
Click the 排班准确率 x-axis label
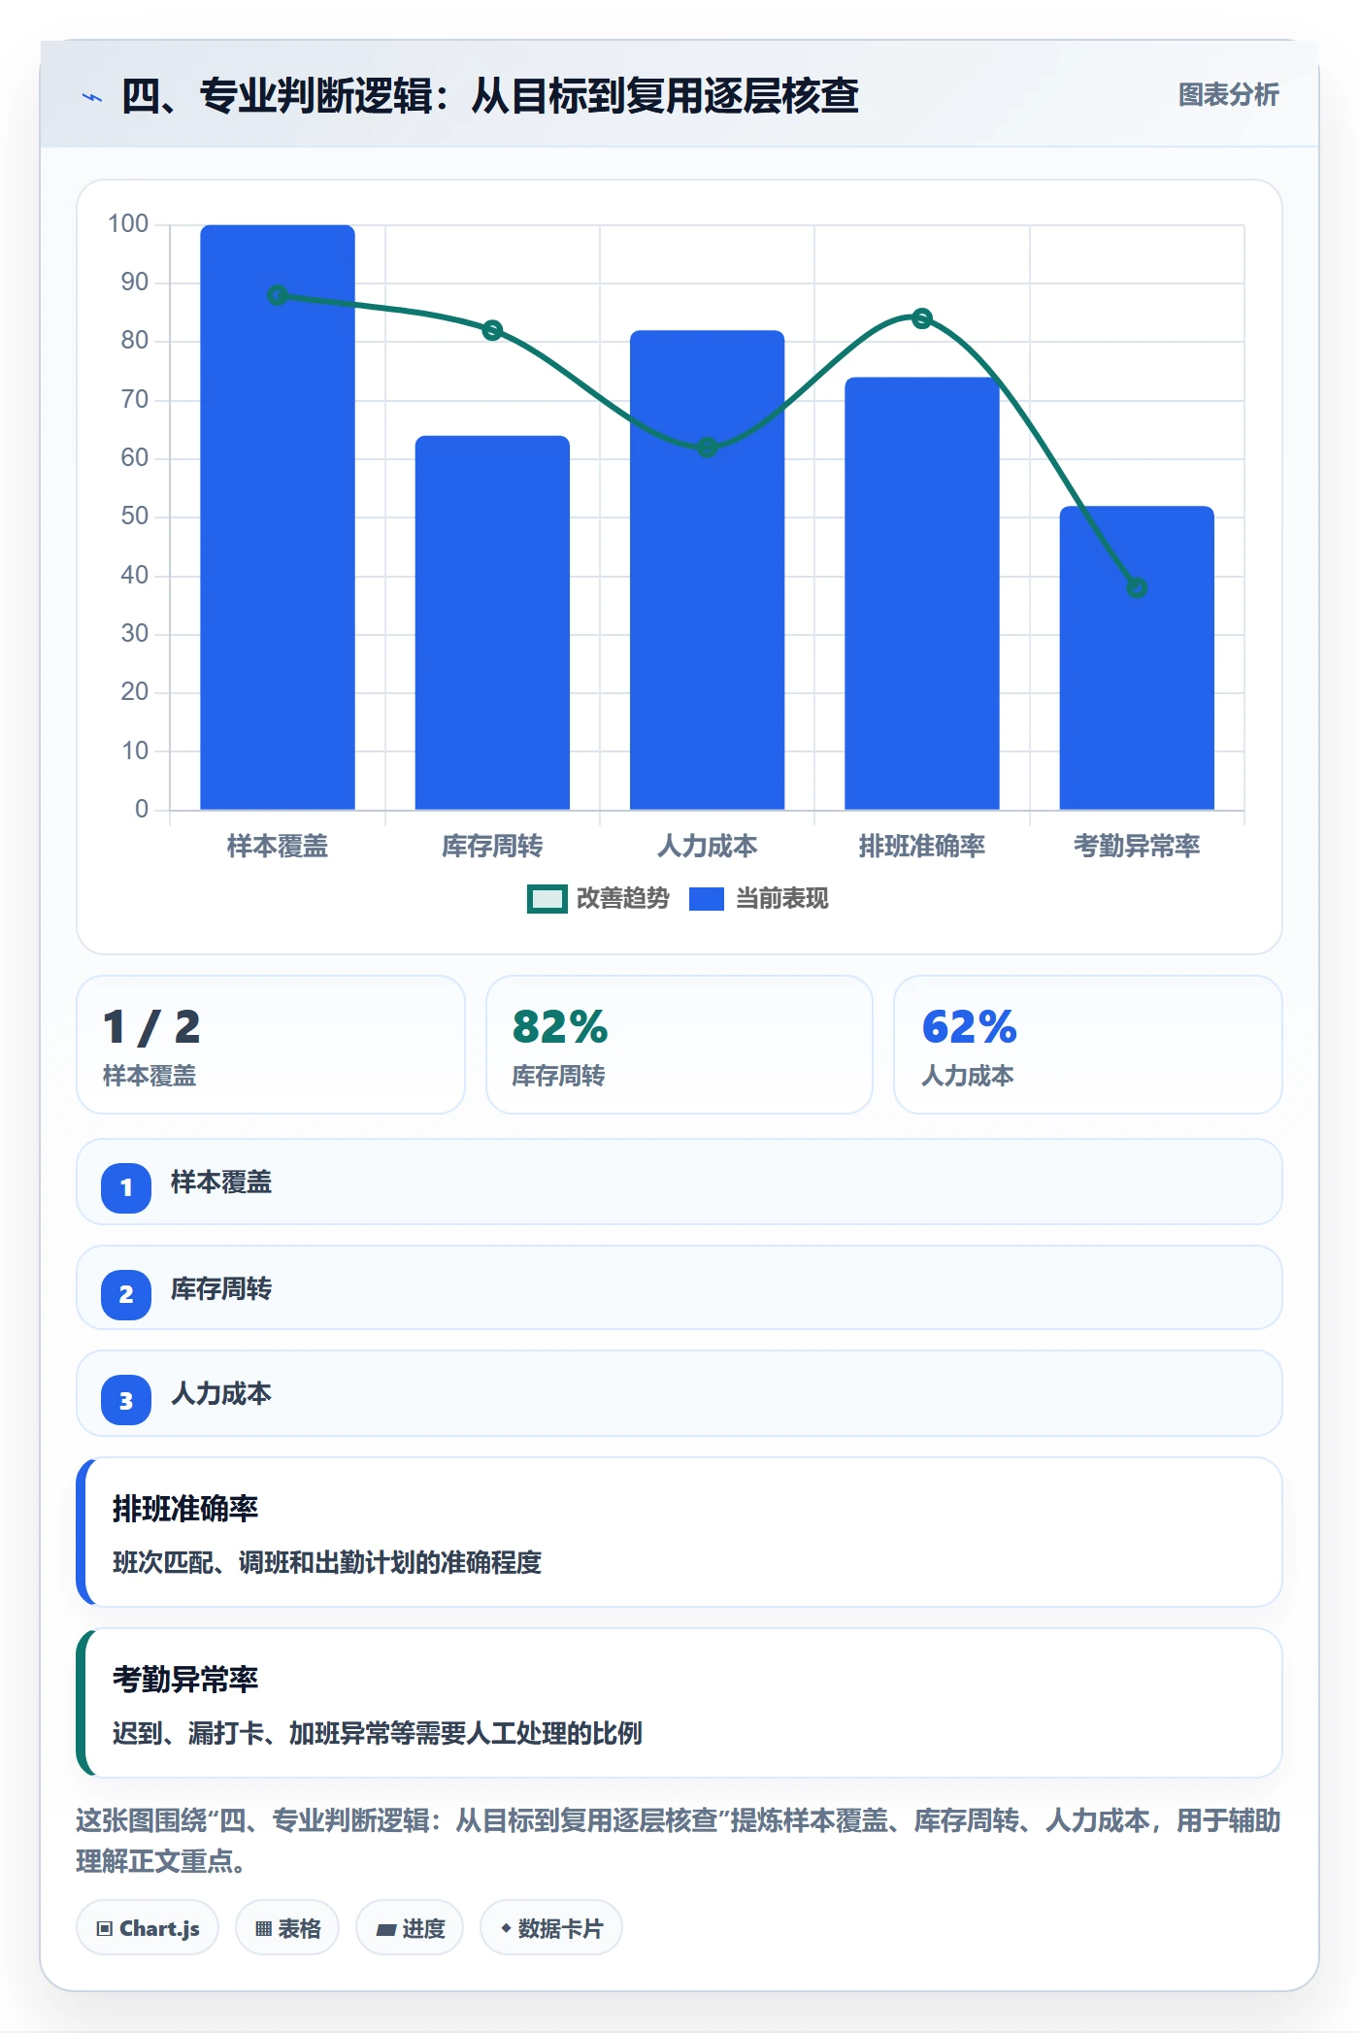[x=922, y=847]
